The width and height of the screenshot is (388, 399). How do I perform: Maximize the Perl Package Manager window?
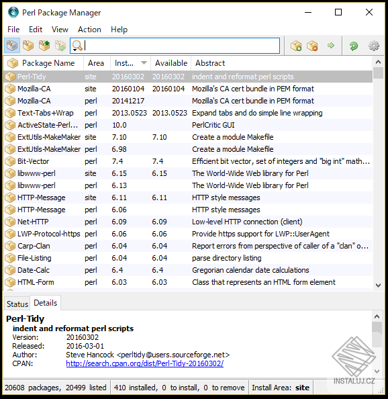338,12
